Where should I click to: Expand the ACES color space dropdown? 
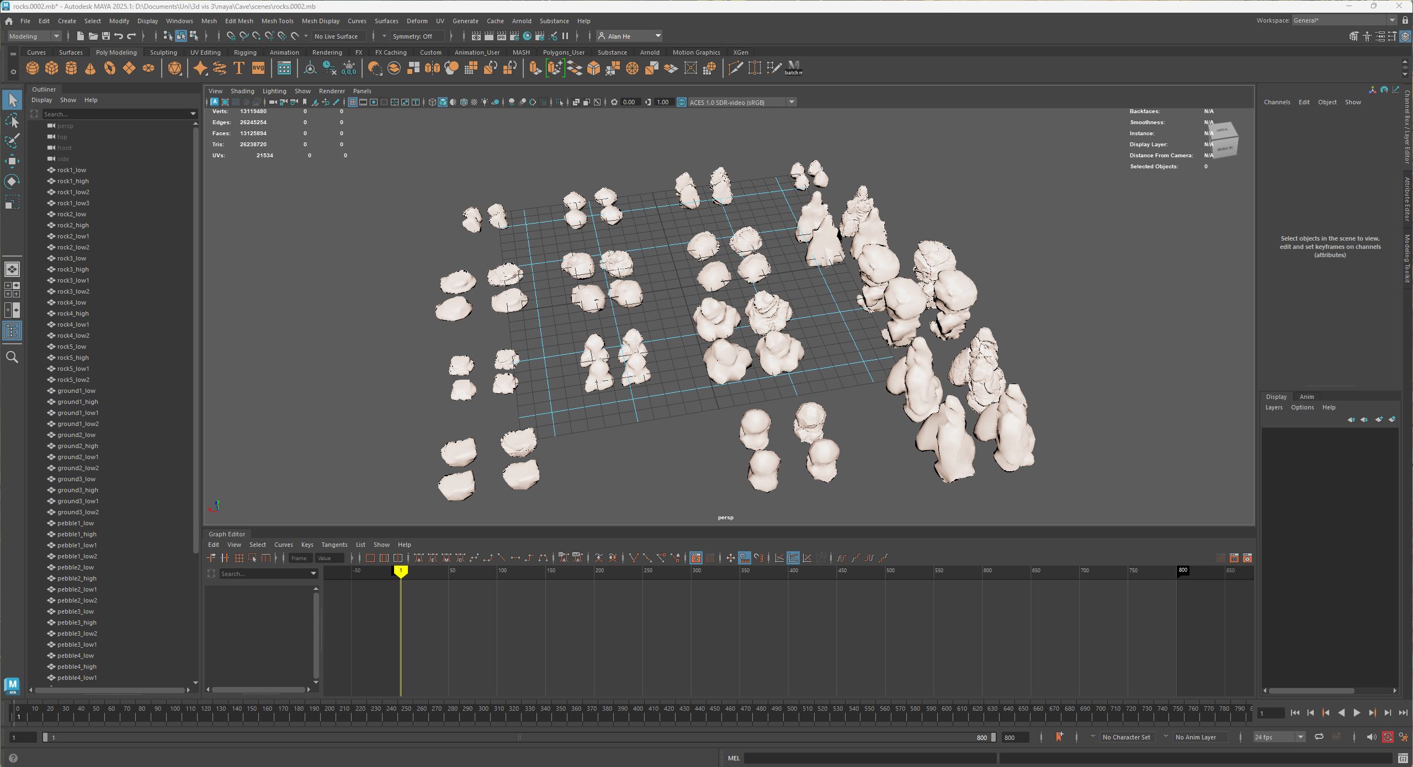792,102
